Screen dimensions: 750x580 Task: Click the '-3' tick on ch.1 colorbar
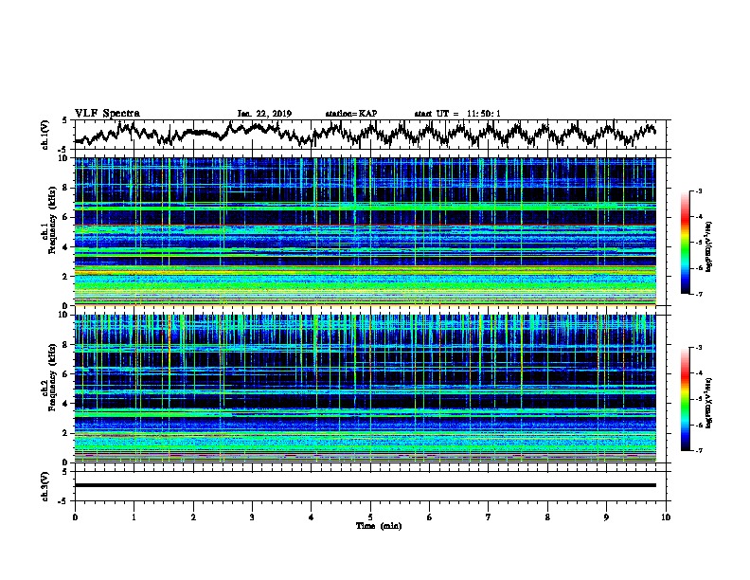click(x=698, y=190)
